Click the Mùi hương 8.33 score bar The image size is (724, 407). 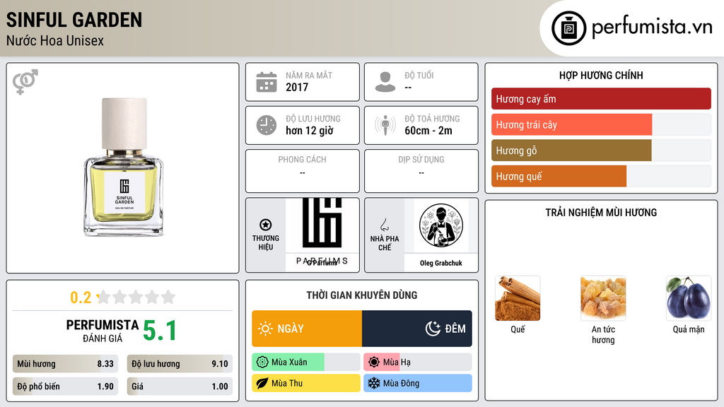(65, 364)
